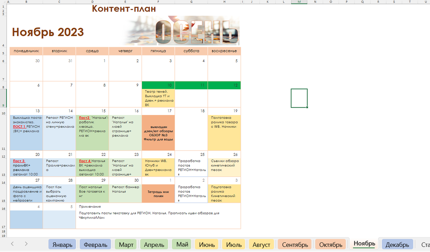Select the четверг header cell
430x252 pixels.
pos(125,51)
